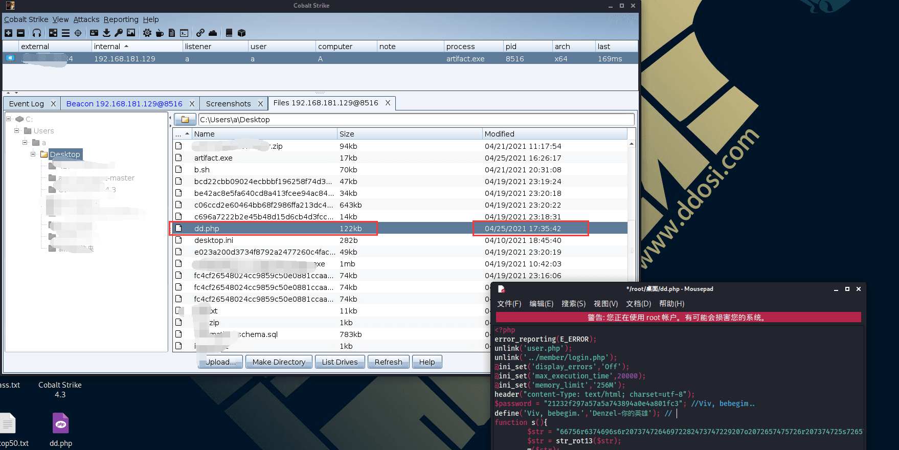
Task: Select the dd.php file row
Action: [400, 229]
